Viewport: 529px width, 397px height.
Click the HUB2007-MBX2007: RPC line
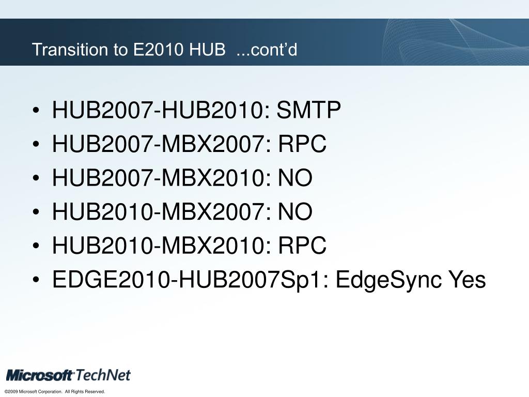[189, 144]
